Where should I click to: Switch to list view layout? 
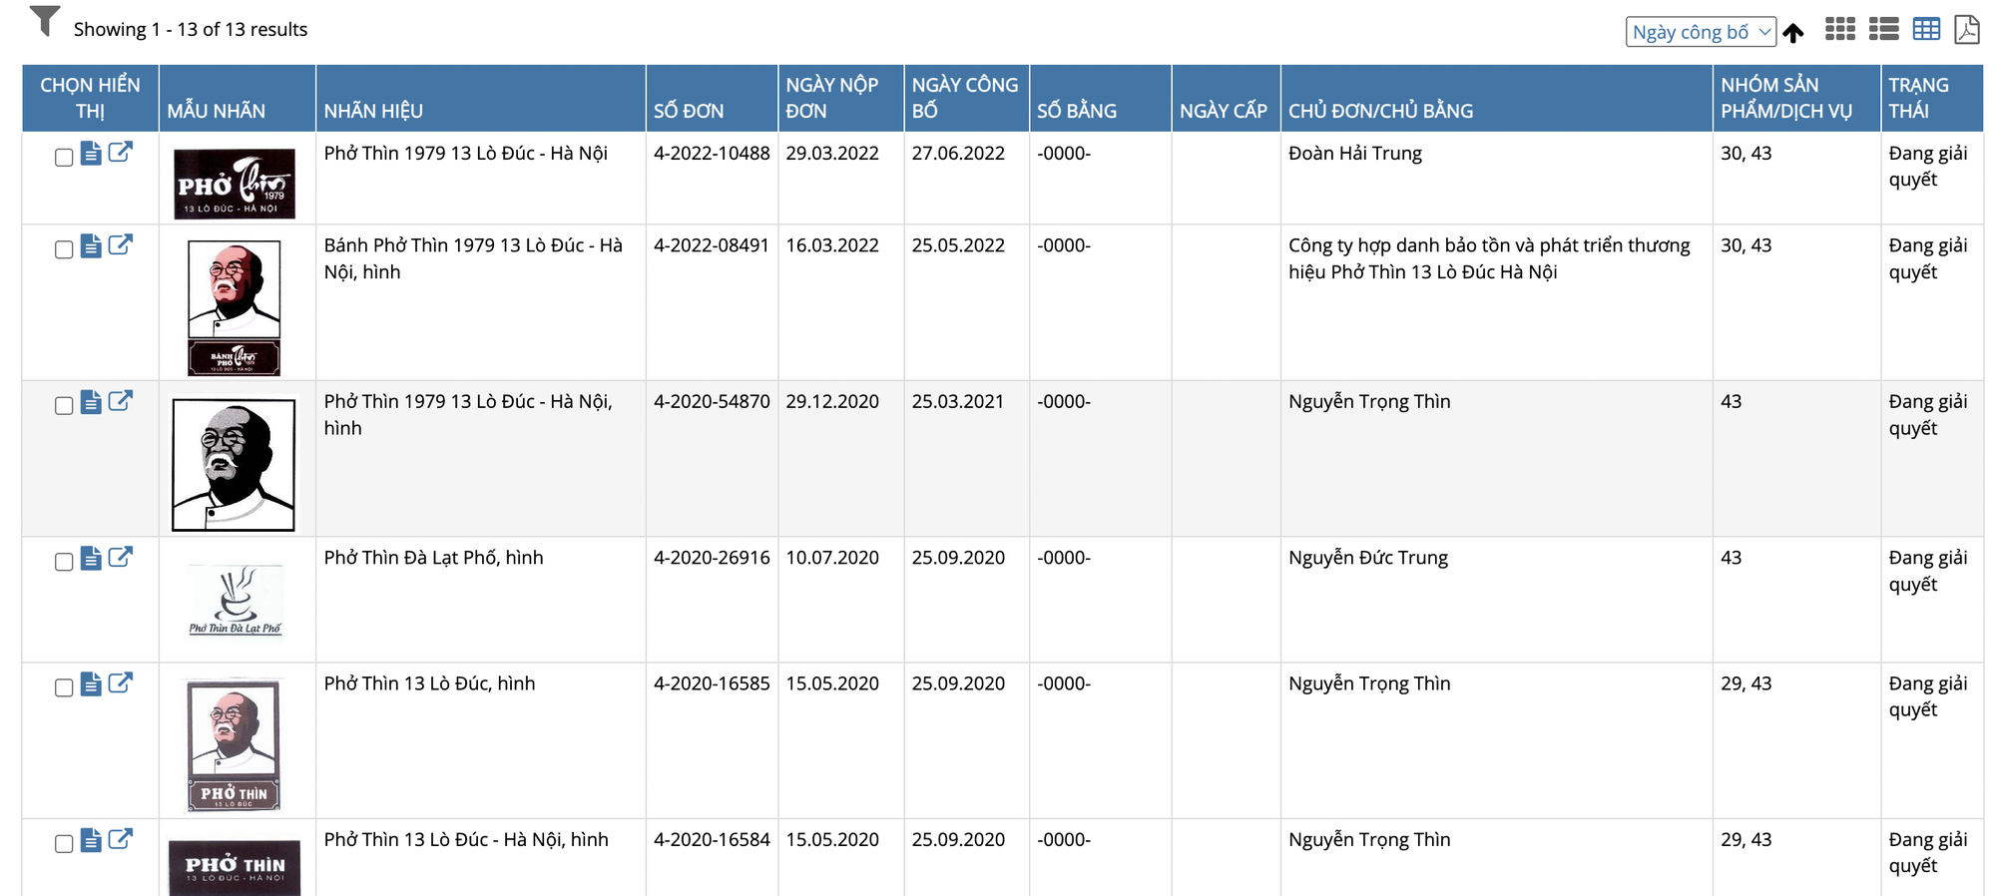tap(1883, 29)
